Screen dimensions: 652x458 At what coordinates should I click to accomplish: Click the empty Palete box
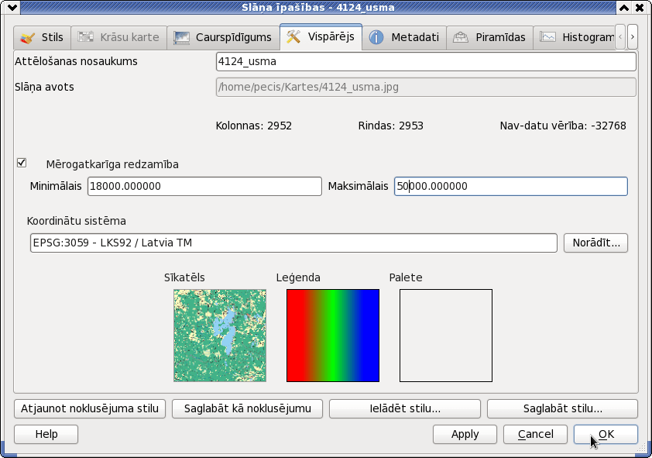(x=446, y=336)
